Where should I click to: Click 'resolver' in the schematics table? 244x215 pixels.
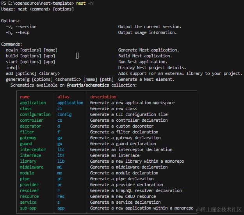click(x=29, y=190)
